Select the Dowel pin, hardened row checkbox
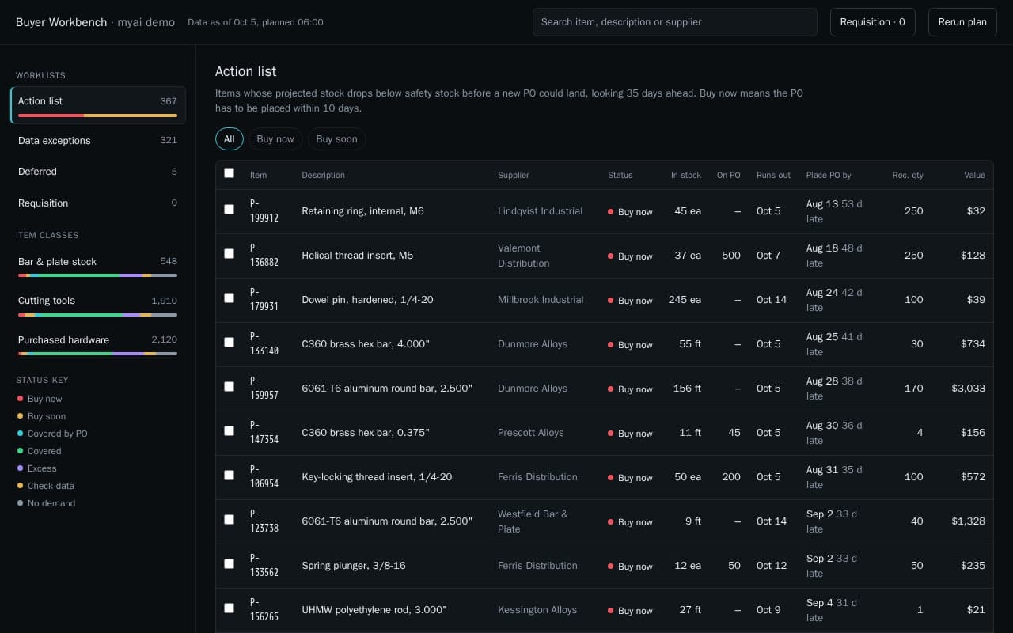Viewport: 1013px width, 633px height. pyautogui.click(x=229, y=298)
